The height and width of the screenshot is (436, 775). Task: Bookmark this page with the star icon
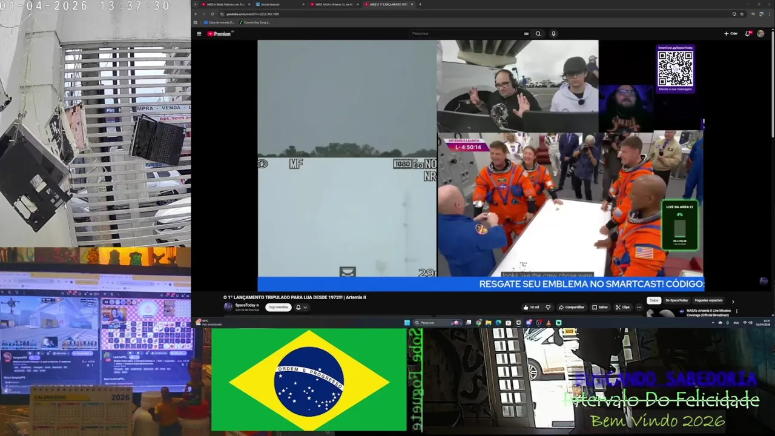742,14
